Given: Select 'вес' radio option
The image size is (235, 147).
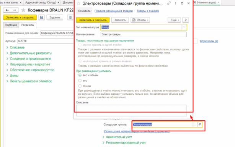Looking at the screenshot, I should click(80, 81).
